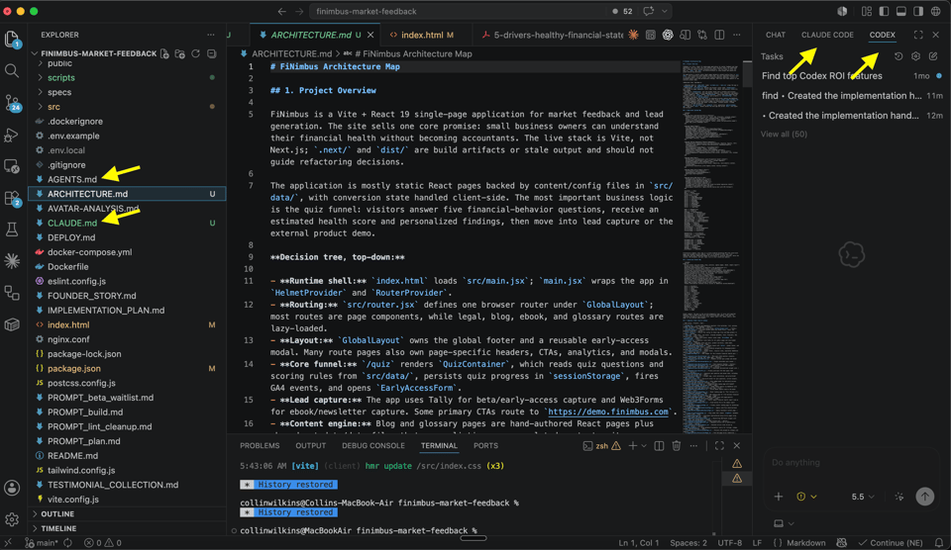The image size is (951, 550).
Task: Open the new terminal profile dropdown arrow
Action: (x=644, y=446)
